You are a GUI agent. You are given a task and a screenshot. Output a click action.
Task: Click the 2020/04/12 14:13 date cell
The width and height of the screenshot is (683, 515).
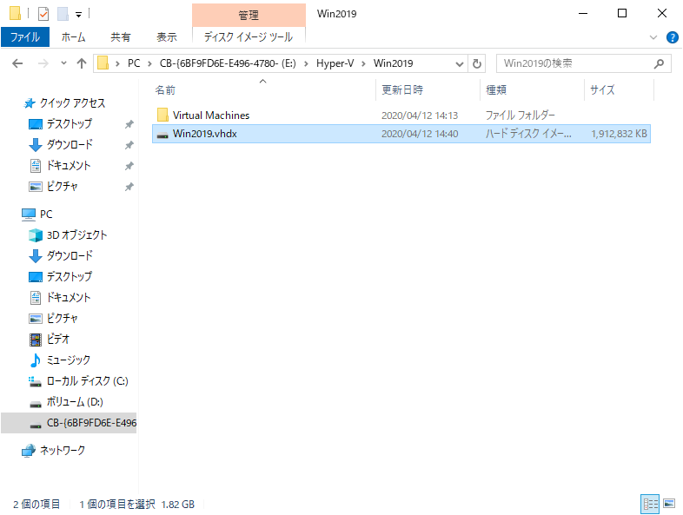click(x=420, y=116)
